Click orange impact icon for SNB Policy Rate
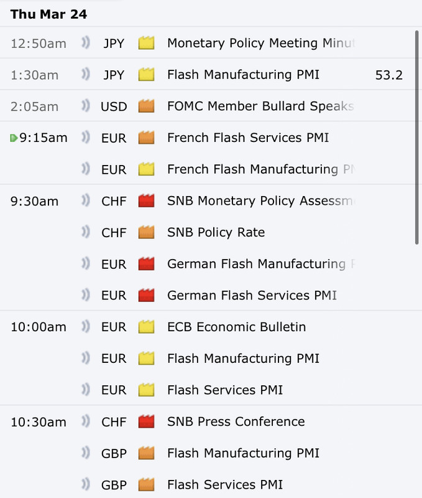The image size is (422, 498). click(146, 232)
